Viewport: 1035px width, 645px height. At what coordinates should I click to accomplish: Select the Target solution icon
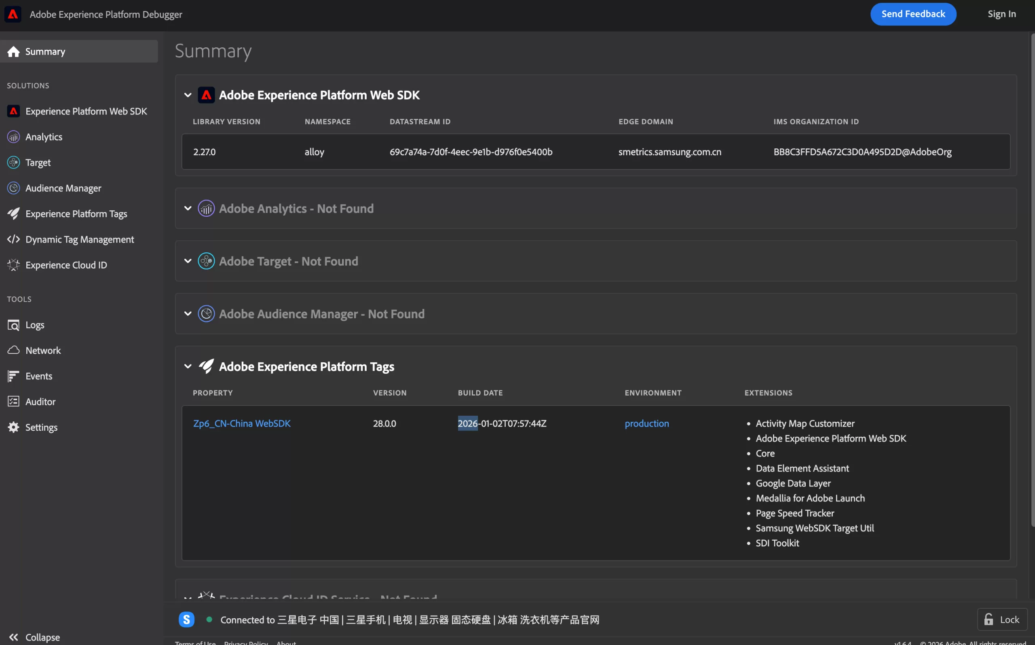click(13, 162)
